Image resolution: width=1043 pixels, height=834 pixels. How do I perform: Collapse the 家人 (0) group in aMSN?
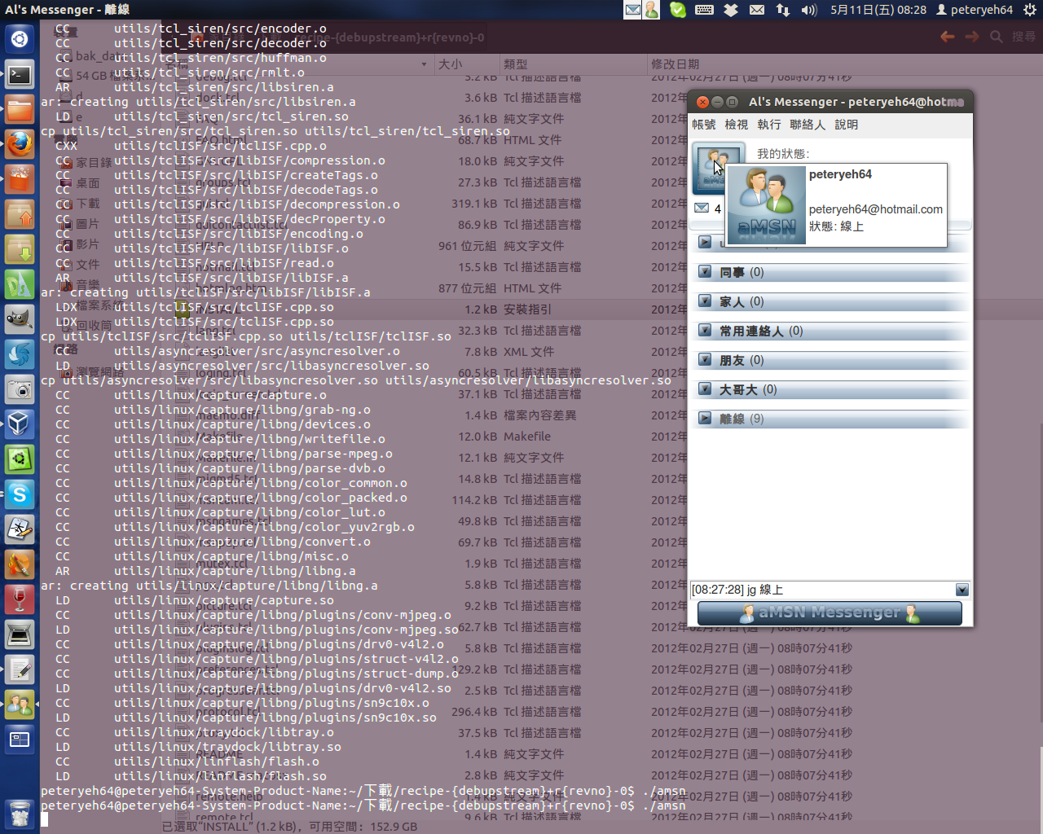(x=705, y=301)
